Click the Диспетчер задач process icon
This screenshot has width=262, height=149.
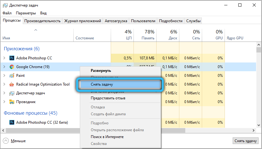pos(12,93)
